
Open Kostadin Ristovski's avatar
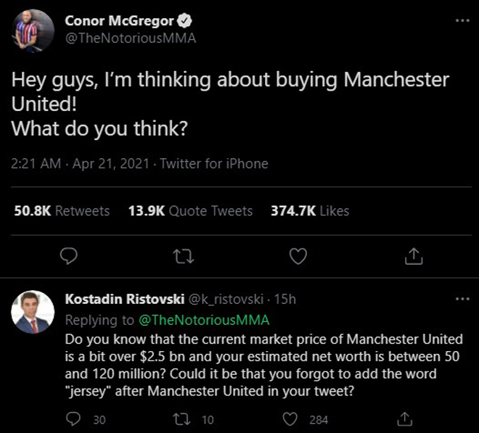coord(33,313)
